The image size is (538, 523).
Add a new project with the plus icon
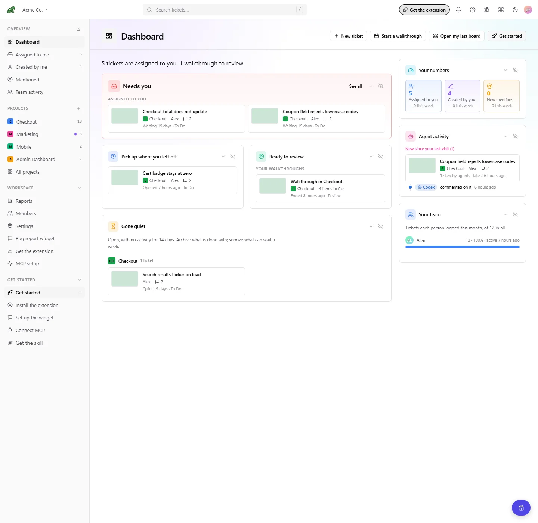(x=78, y=109)
